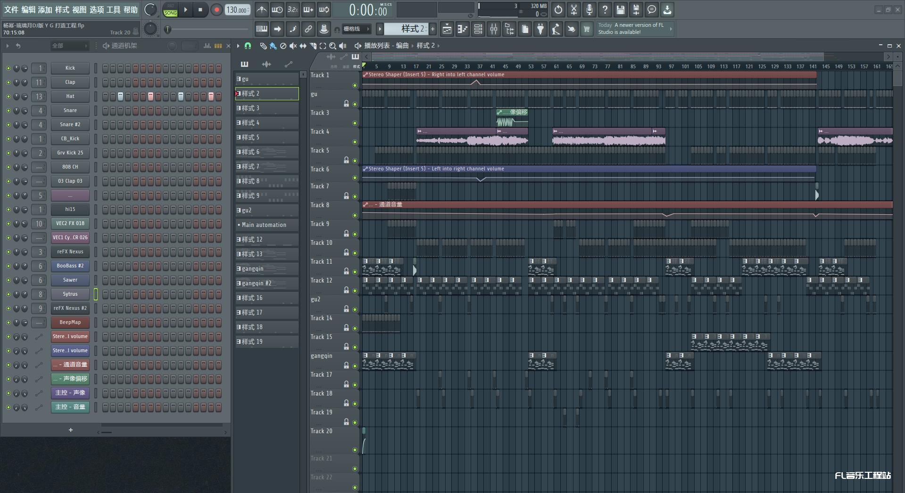The height and width of the screenshot is (493, 905).
Task: Click the microphone one-click recording icon
Action: [x=589, y=9]
